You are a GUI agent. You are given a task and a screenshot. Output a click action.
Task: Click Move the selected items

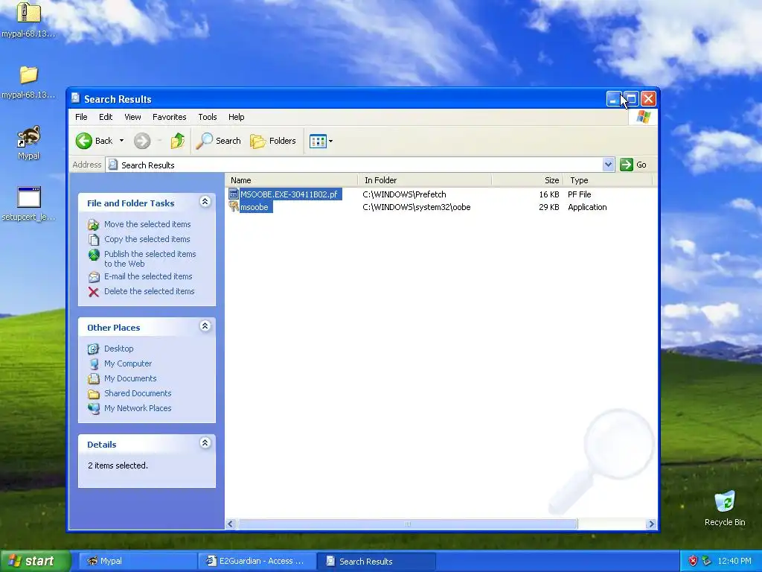click(x=147, y=224)
